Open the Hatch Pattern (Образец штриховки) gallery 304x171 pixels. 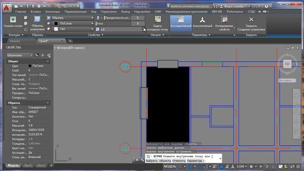coord(37,23)
